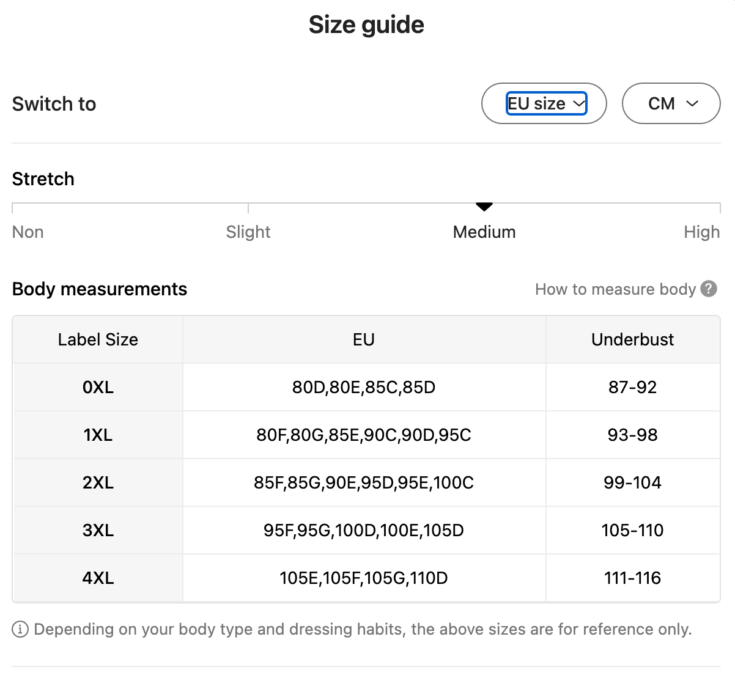Click the CM dropdown chevron arrow
735x686 pixels.
click(x=692, y=104)
